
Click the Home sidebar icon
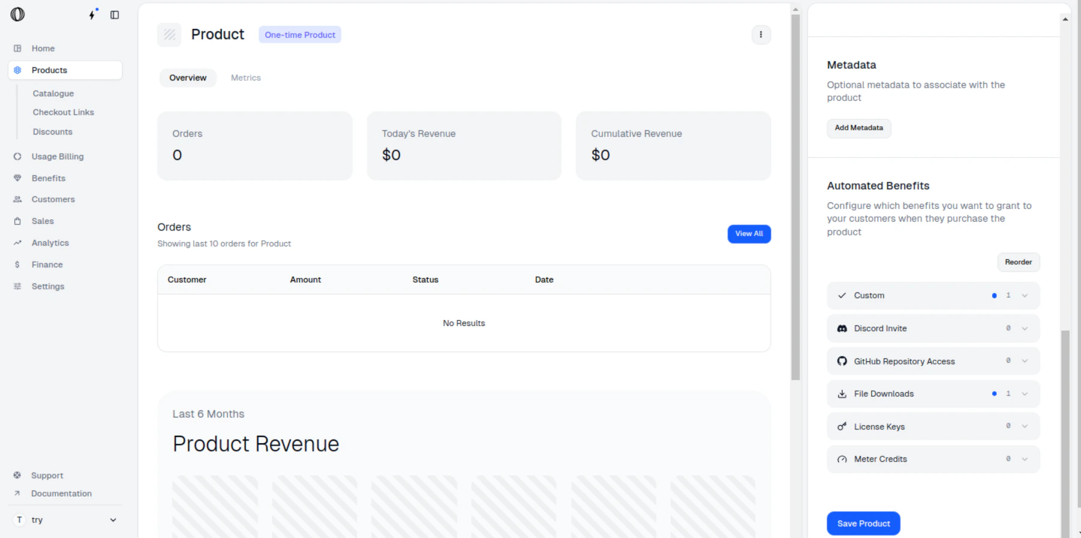17,48
